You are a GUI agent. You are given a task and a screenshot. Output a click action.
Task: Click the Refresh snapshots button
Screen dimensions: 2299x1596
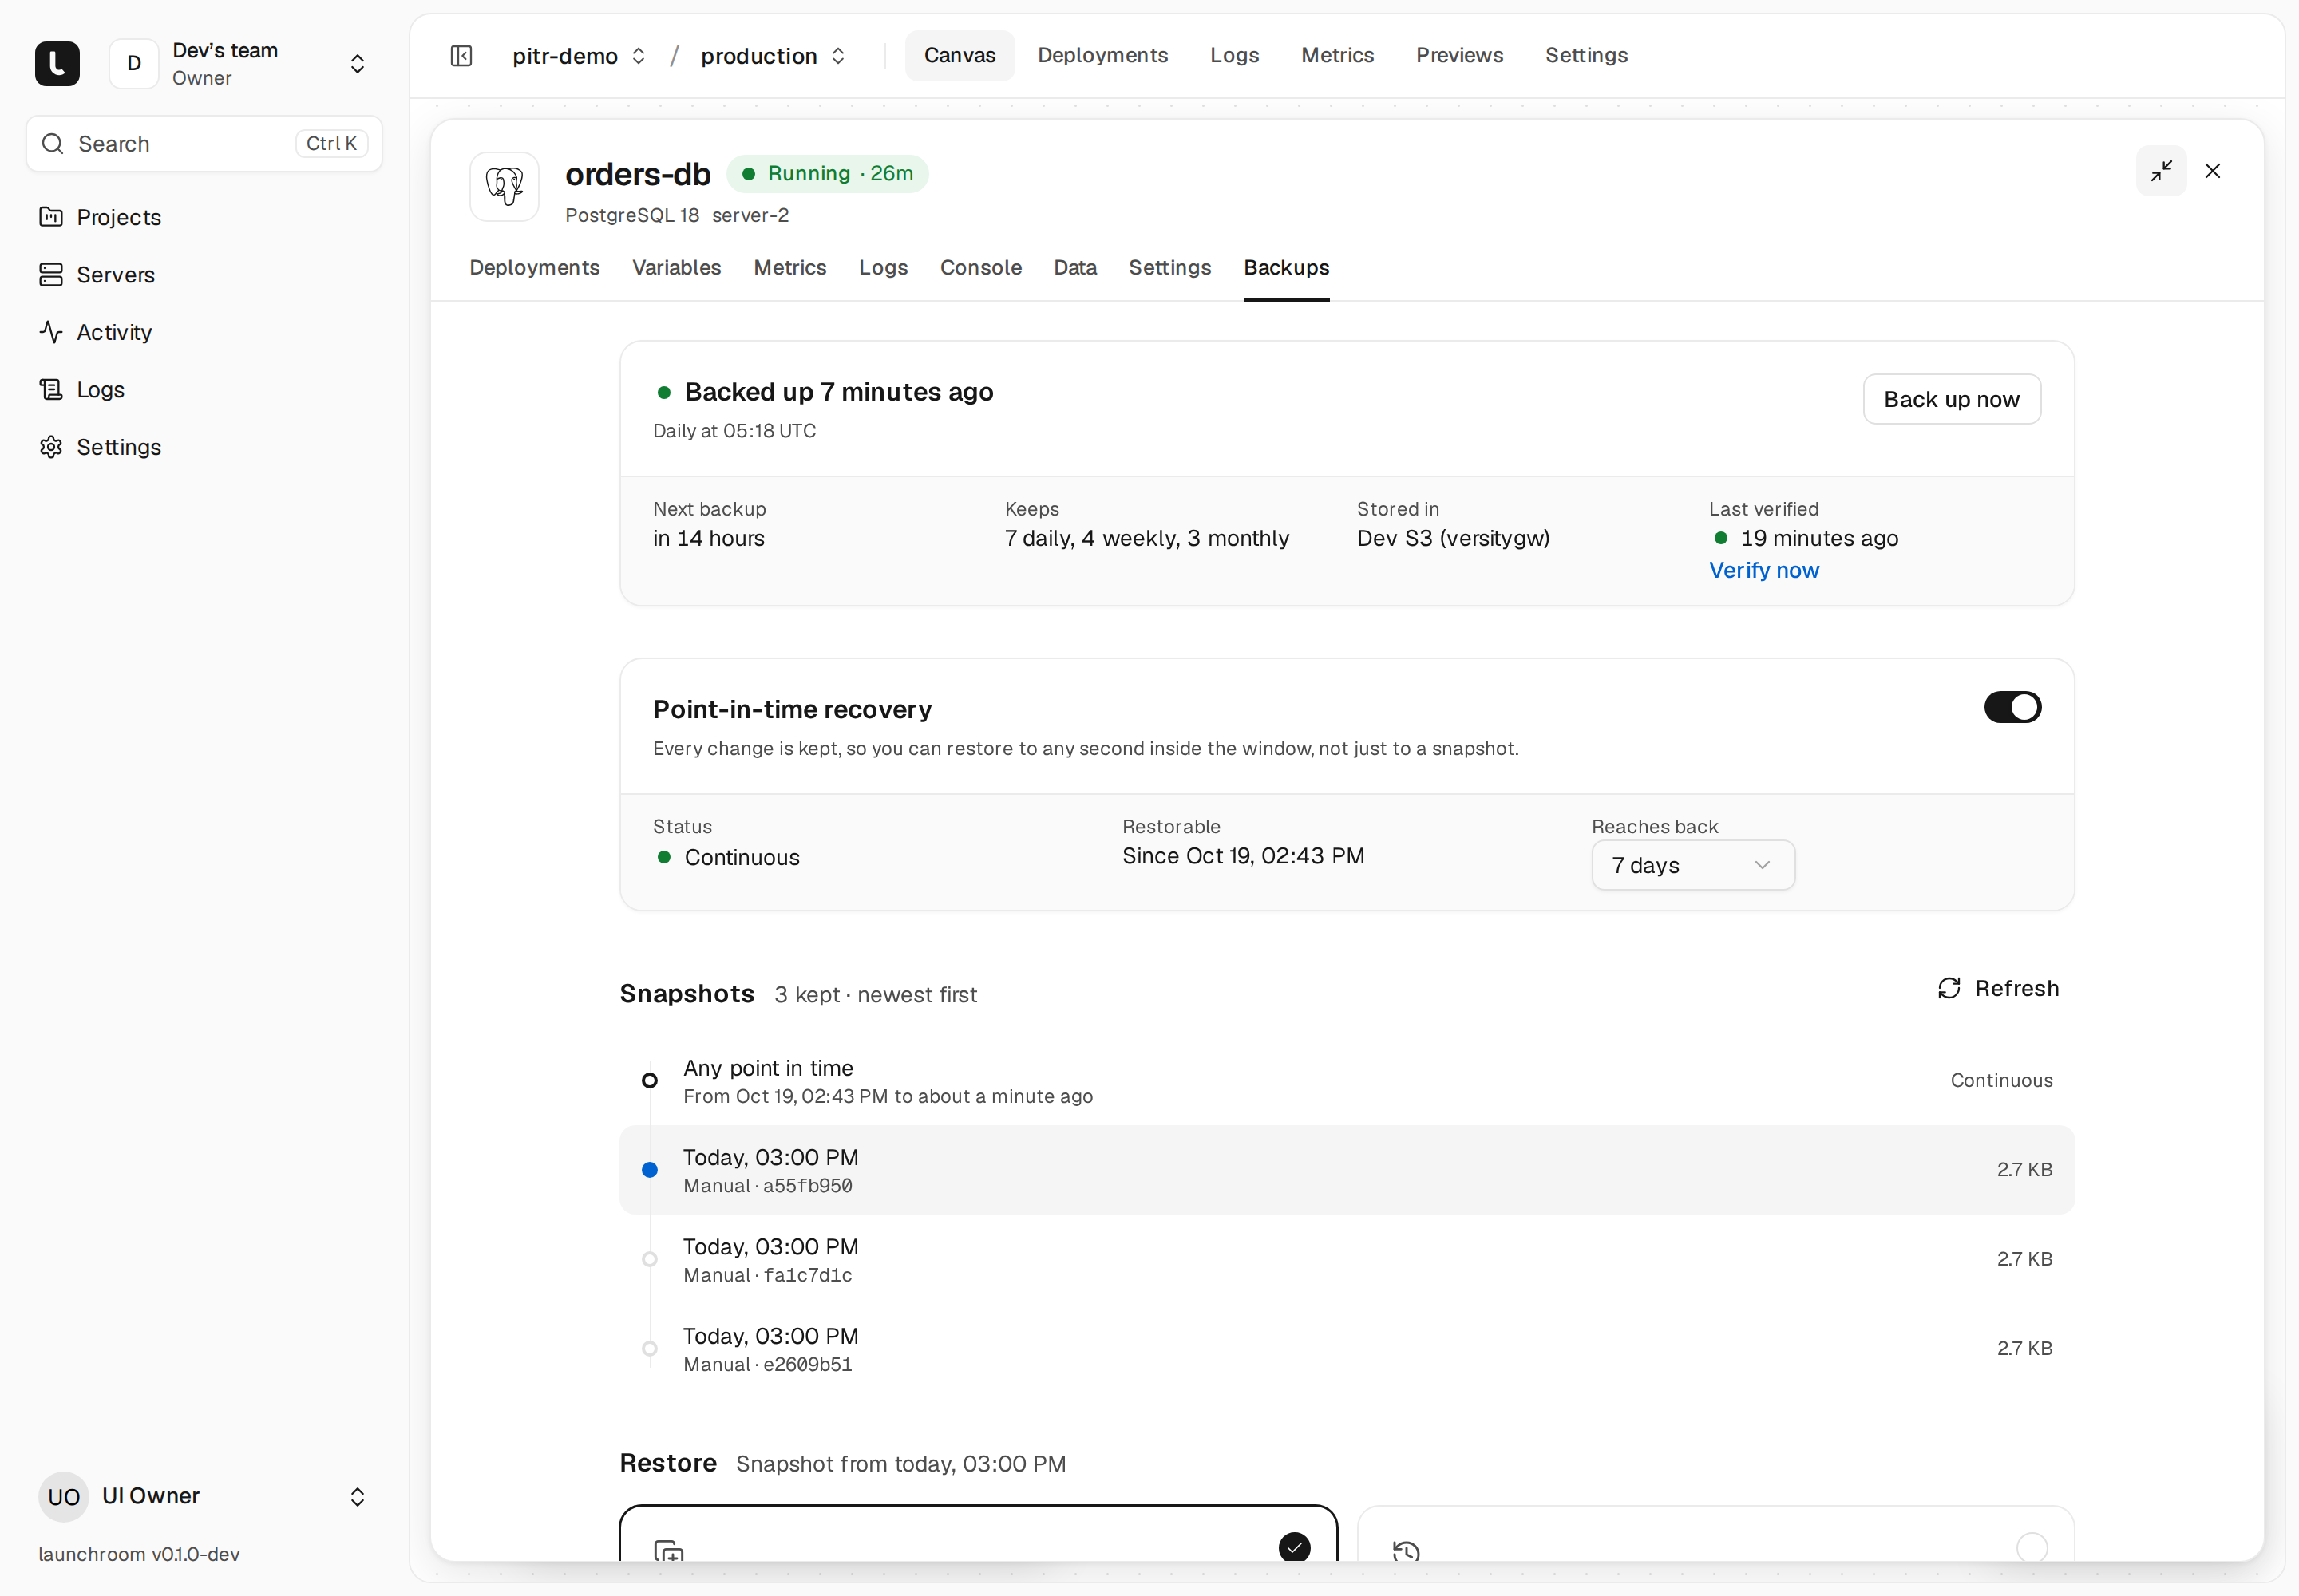coord(1998,988)
